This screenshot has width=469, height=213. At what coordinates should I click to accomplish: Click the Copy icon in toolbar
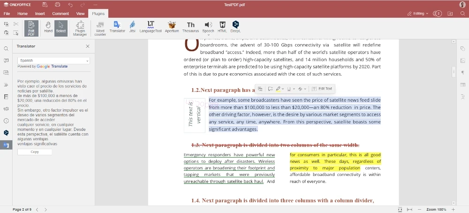pos(6,24)
